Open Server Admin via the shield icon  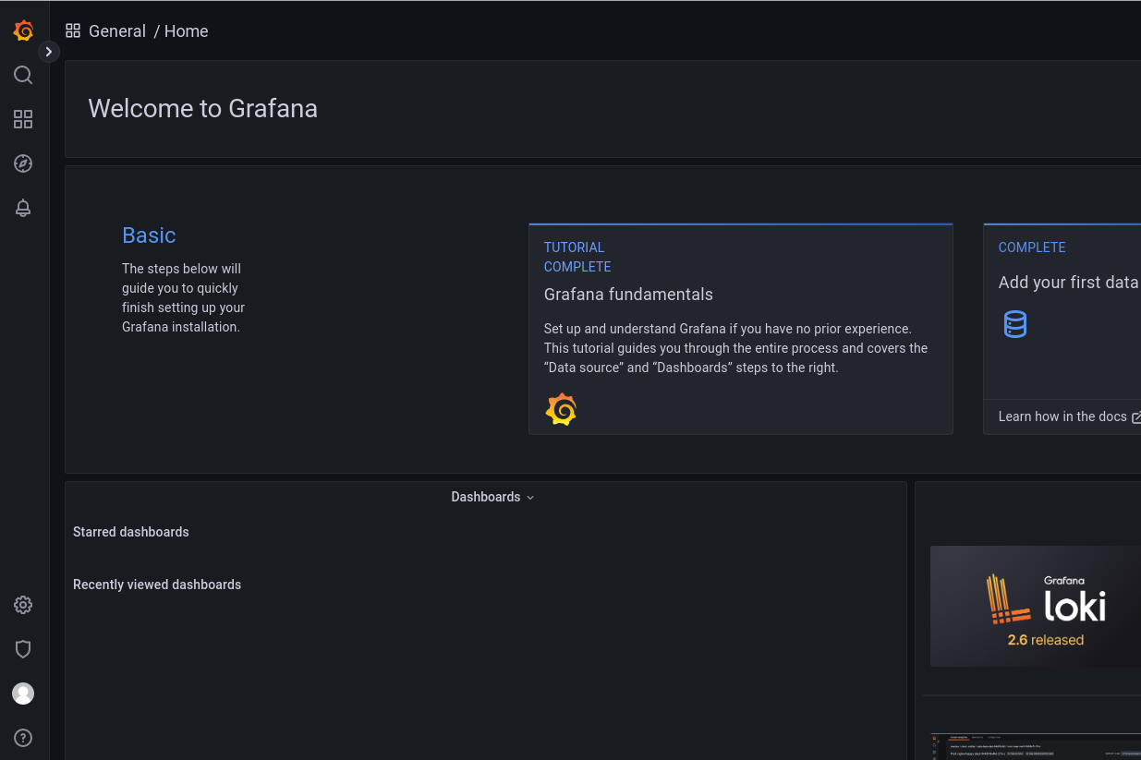23,649
